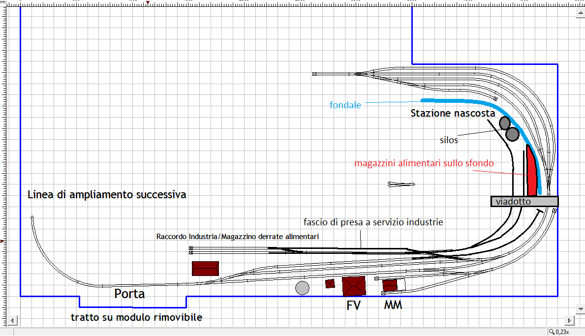
Task: Click the red marker on the left ruler
Action: 2,242
